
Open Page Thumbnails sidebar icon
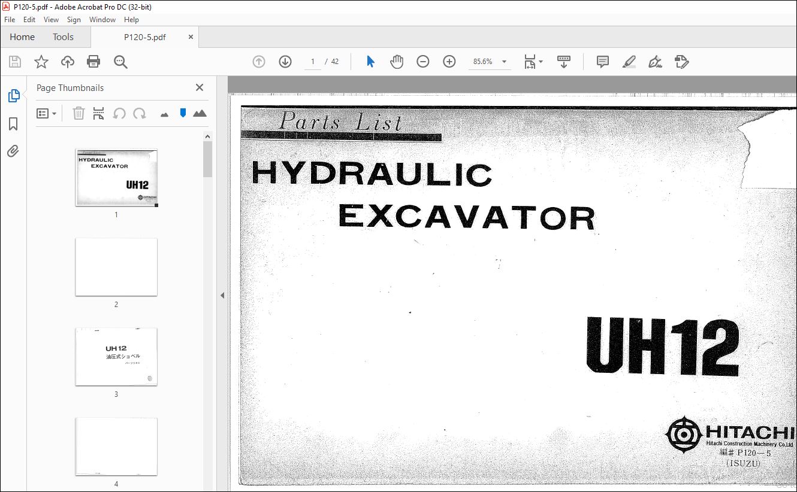[x=13, y=96]
